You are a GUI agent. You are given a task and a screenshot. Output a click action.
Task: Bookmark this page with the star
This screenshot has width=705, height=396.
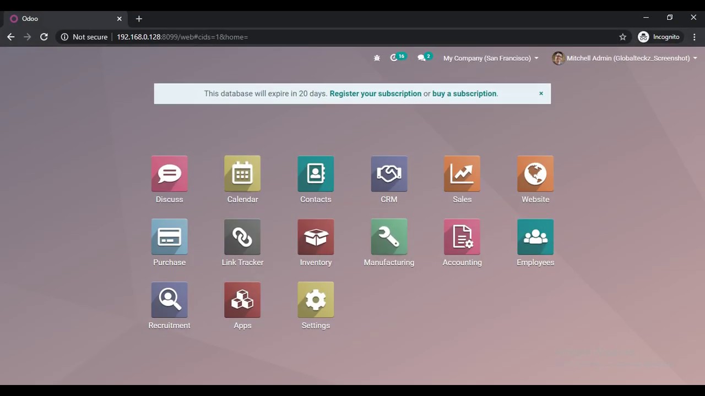click(623, 37)
